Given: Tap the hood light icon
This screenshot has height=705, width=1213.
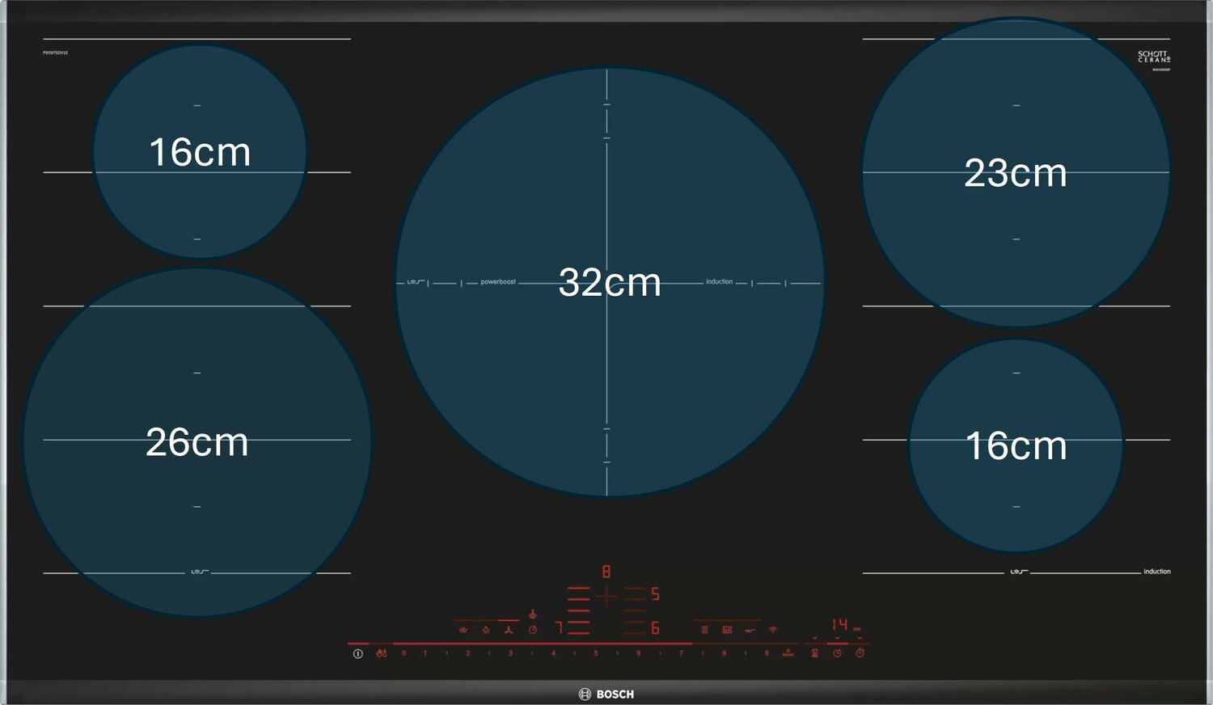Looking at the screenshot, I should [486, 630].
